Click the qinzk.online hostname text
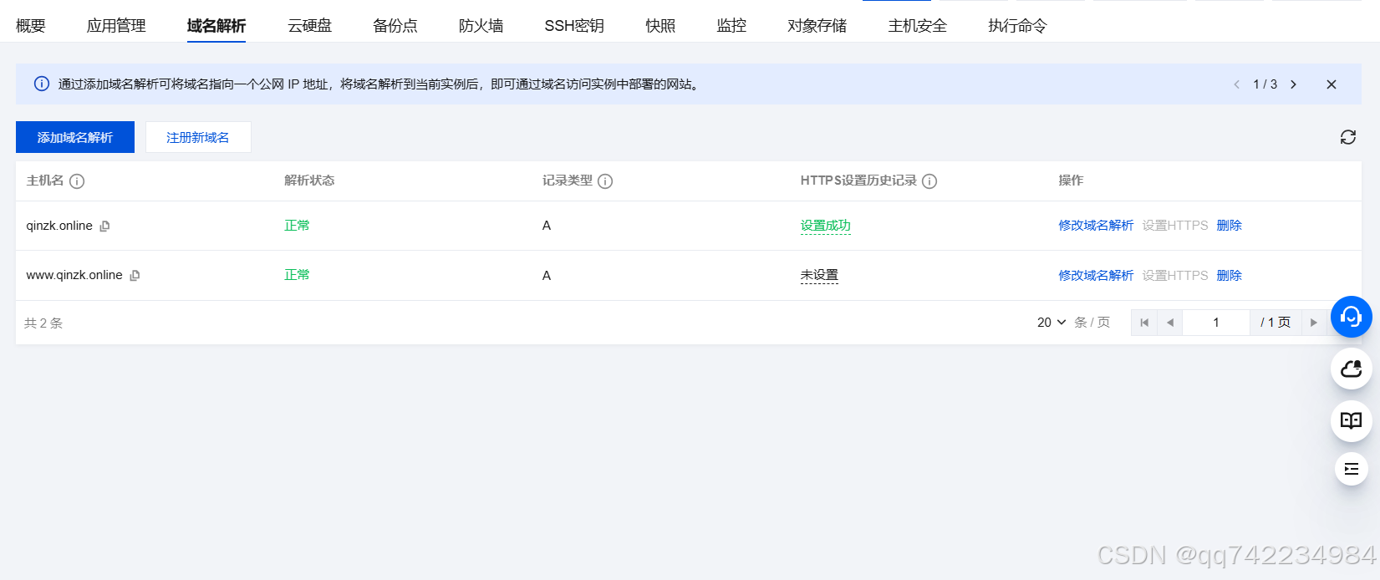 (x=59, y=226)
